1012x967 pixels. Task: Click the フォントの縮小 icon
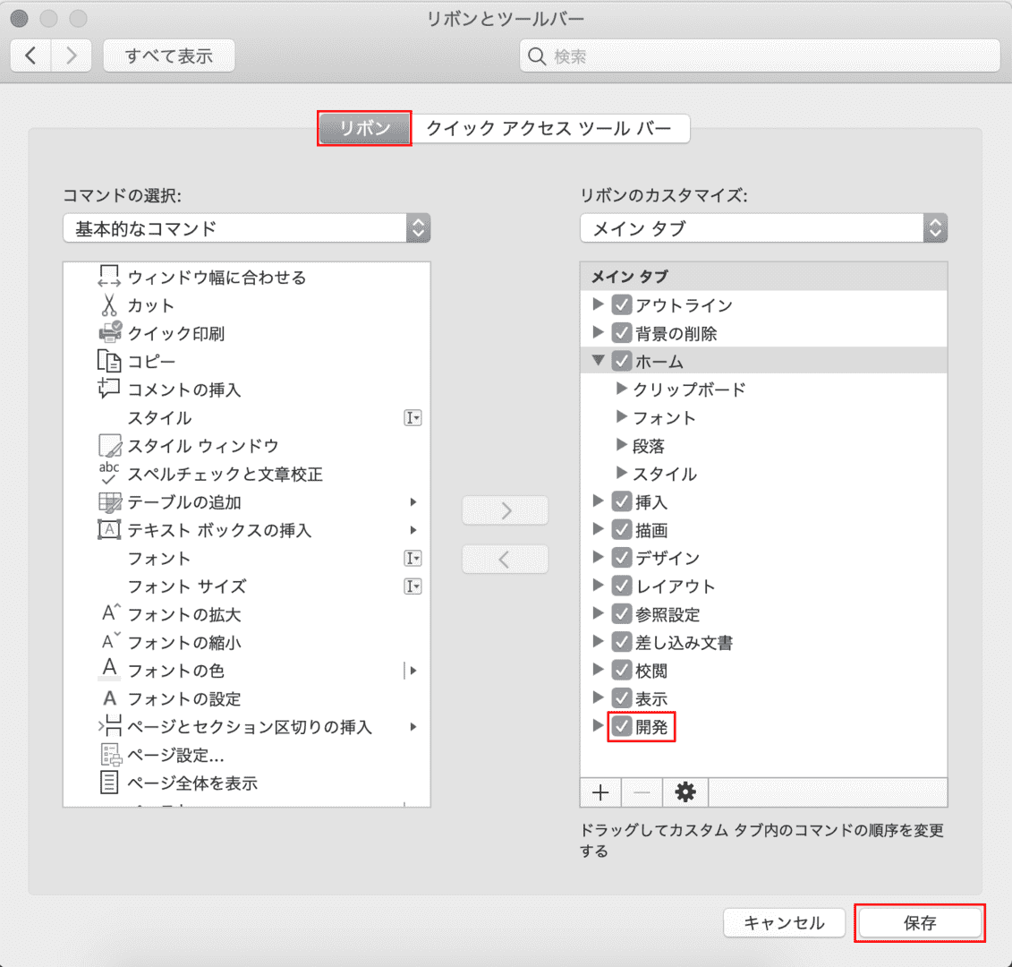[110, 642]
